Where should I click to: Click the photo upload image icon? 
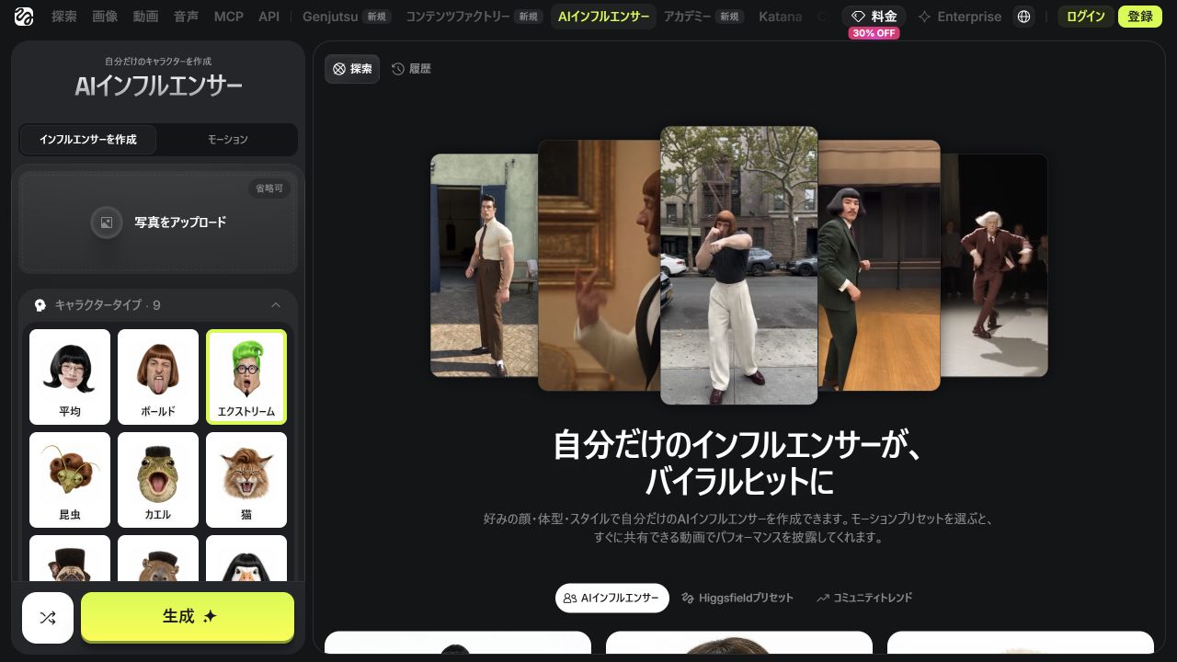point(107,223)
